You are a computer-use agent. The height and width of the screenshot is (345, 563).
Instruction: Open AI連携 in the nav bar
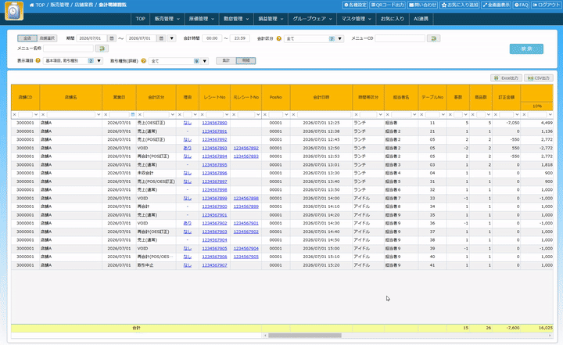tap(421, 19)
